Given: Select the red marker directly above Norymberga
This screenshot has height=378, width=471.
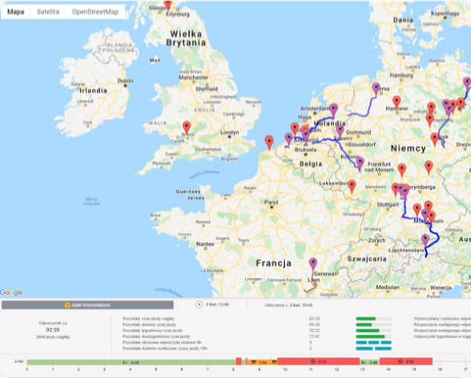Looking at the screenshot, I should coord(429,167).
